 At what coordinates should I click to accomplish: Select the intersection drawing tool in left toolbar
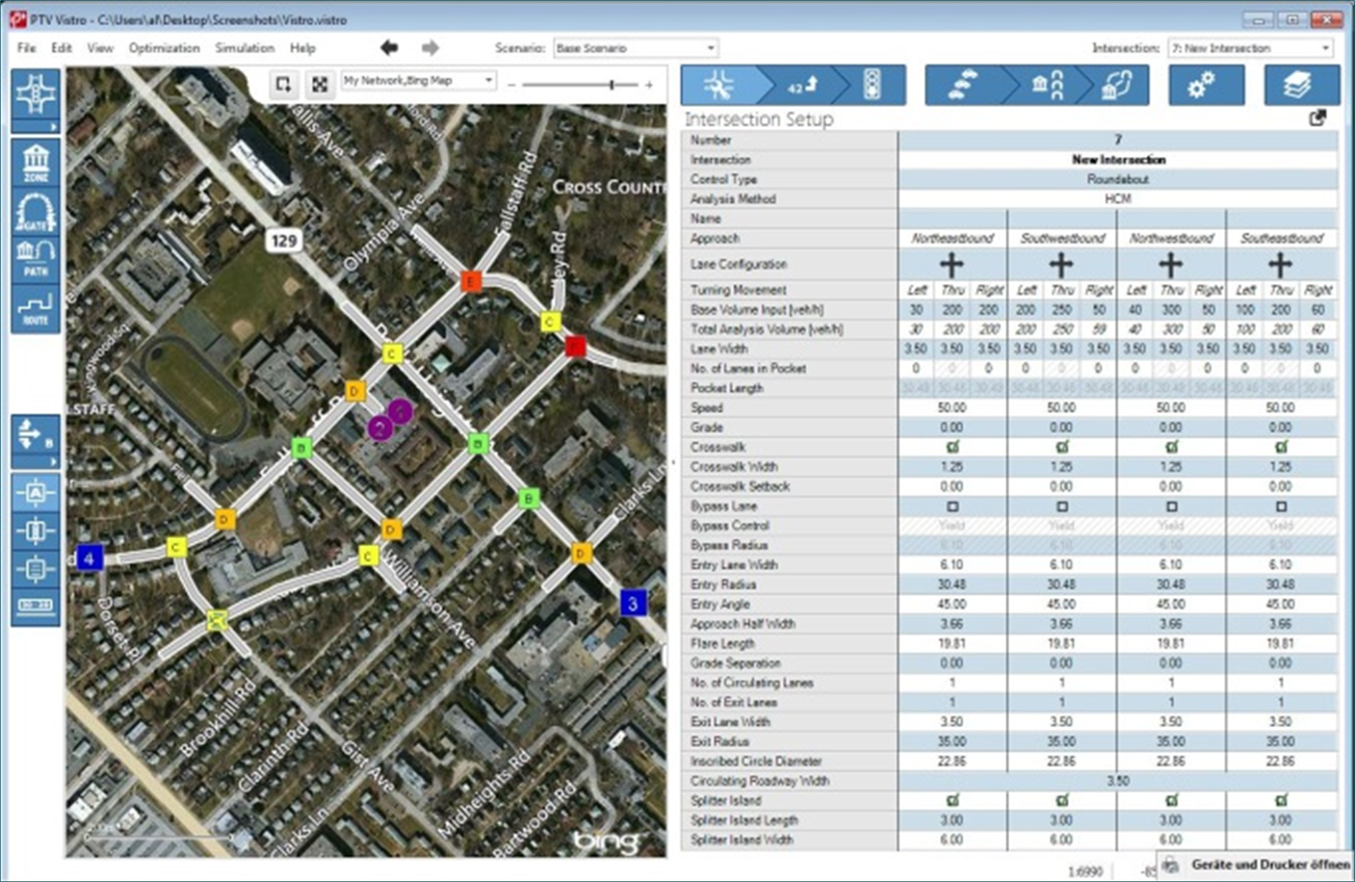click(x=35, y=94)
